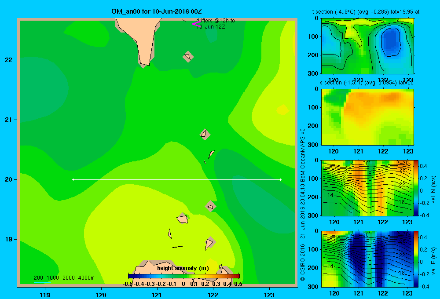Click the temperature section plot thumbnail
The image size is (440, 299).
[367, 46]
